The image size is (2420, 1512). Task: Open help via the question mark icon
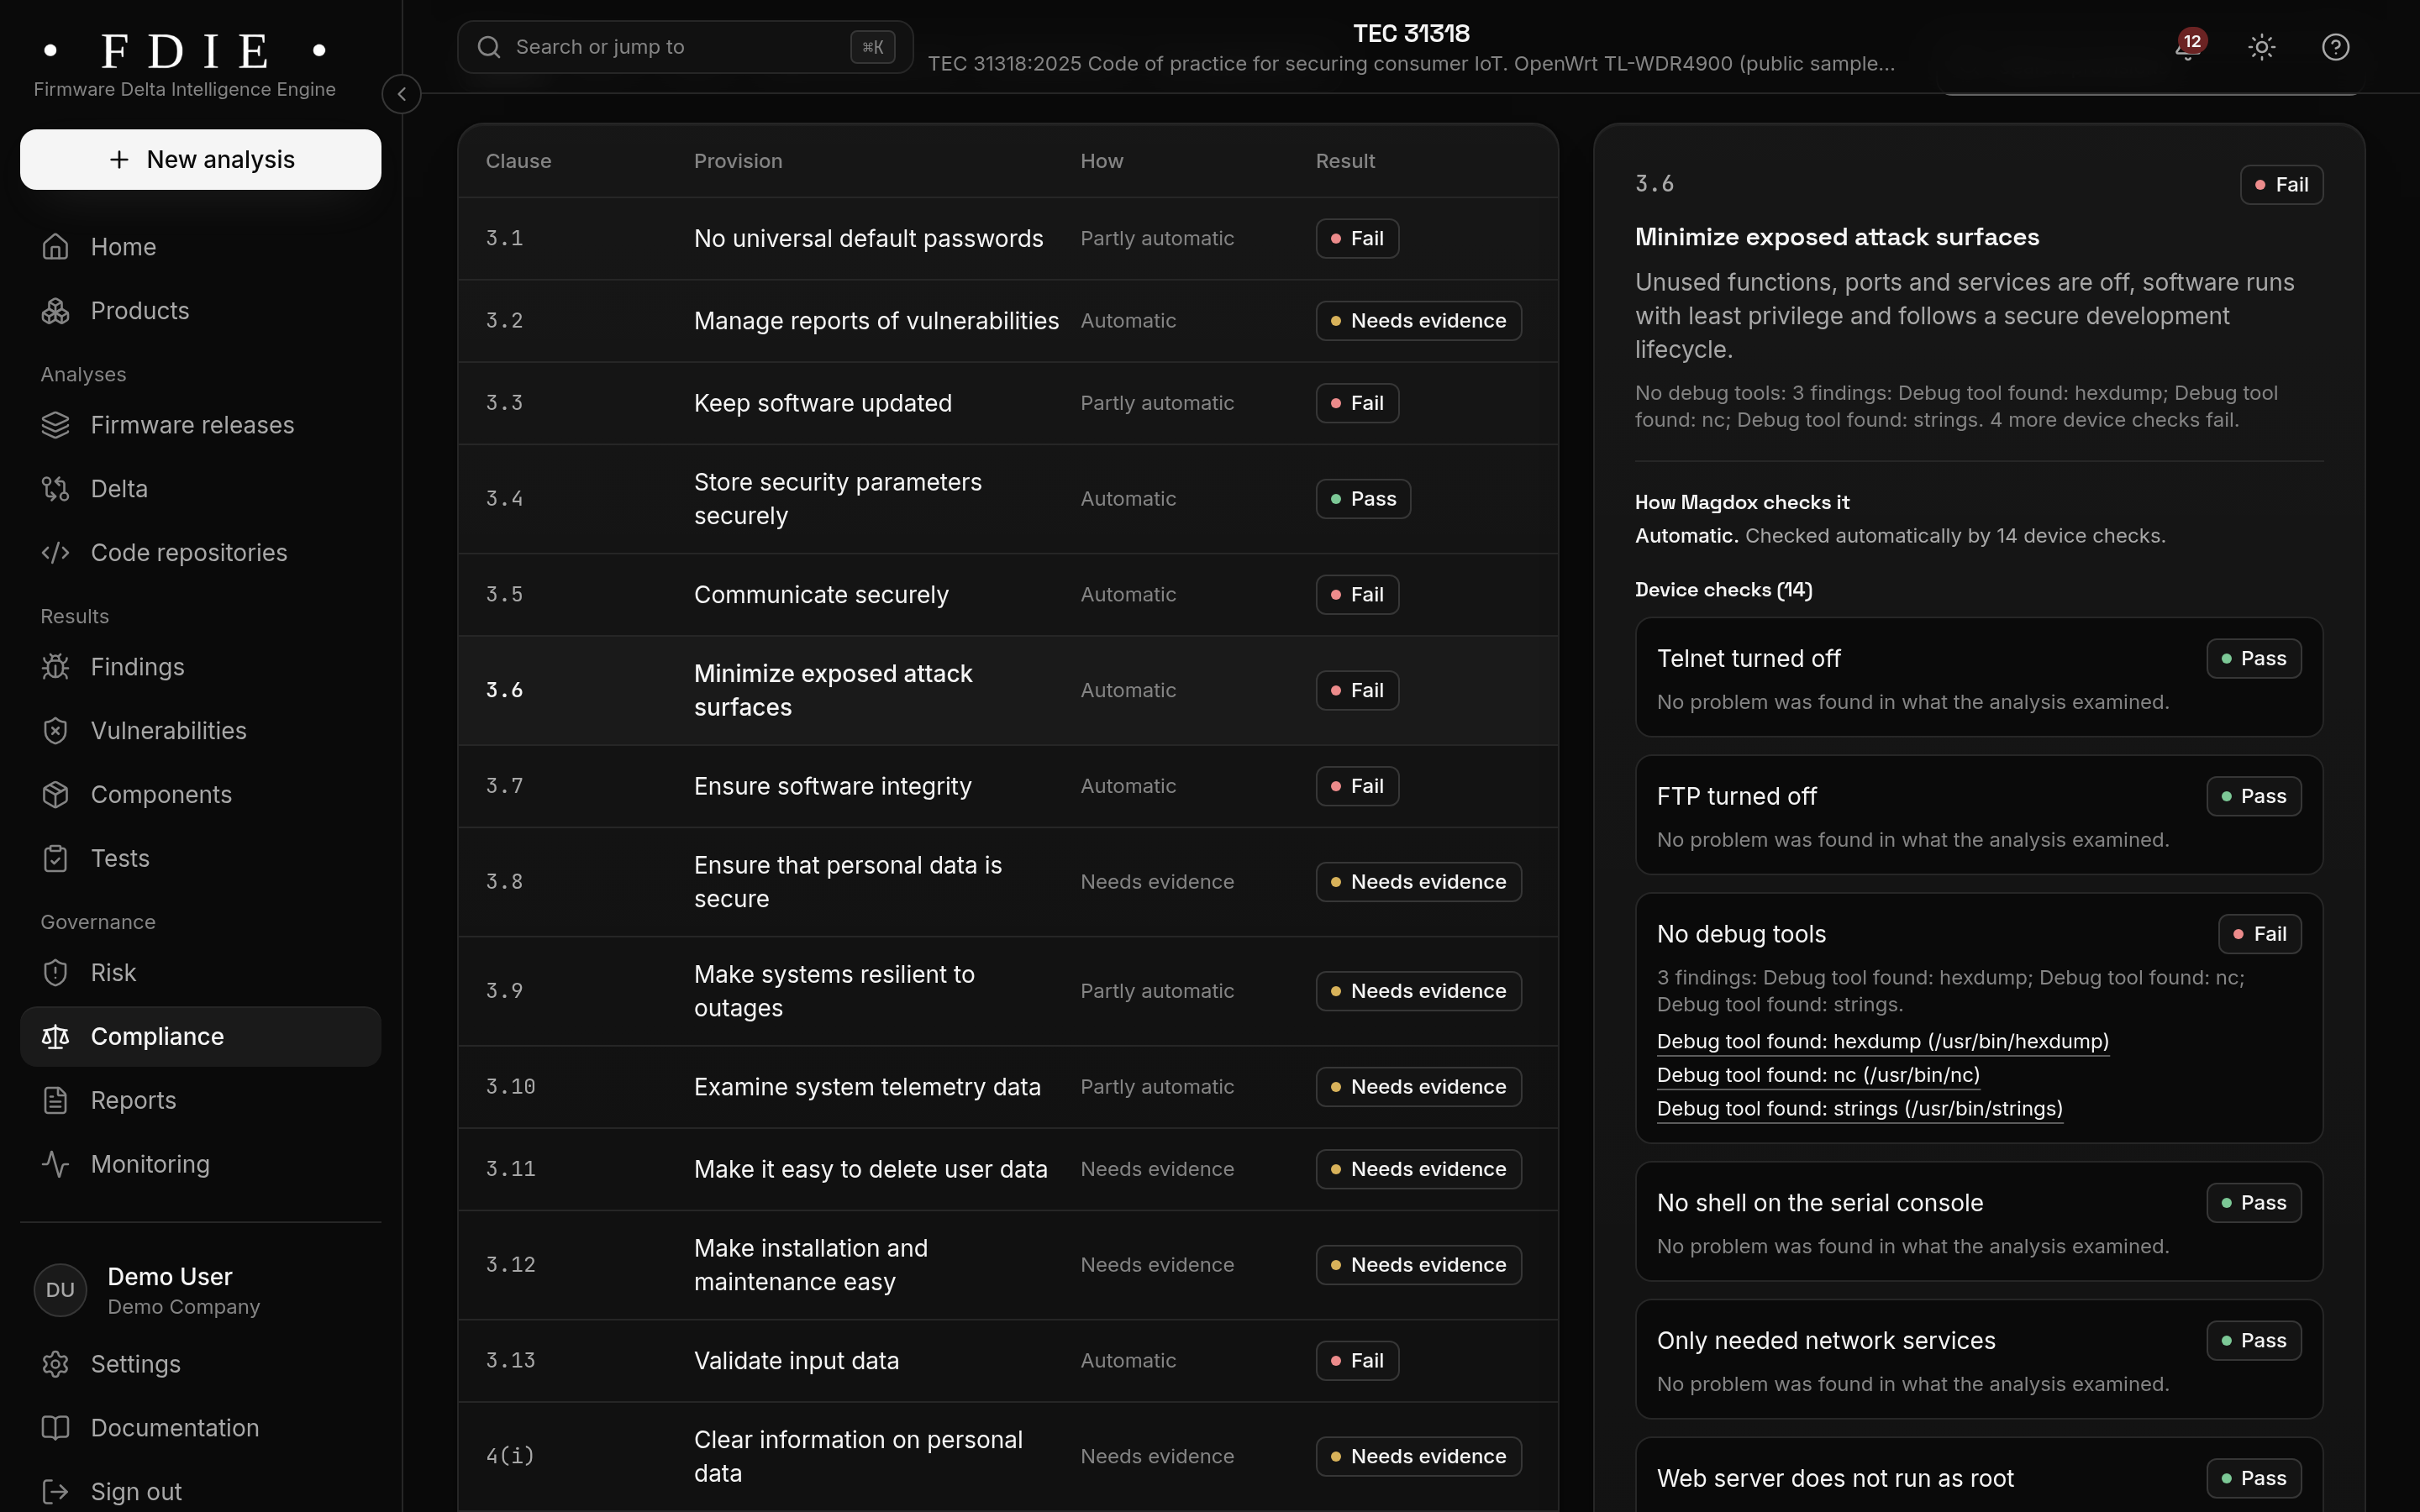pos(2335,47)
